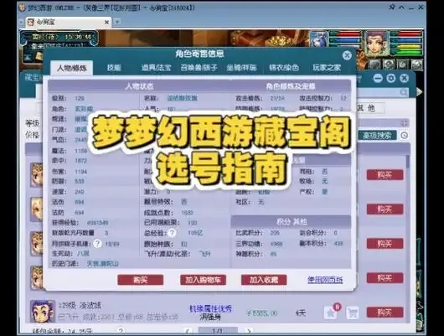Image resolution: width=444 pixels, height=336 pixels.
Task: Click the clock history icon beside 高级搜索
Action: pos(404,136)
